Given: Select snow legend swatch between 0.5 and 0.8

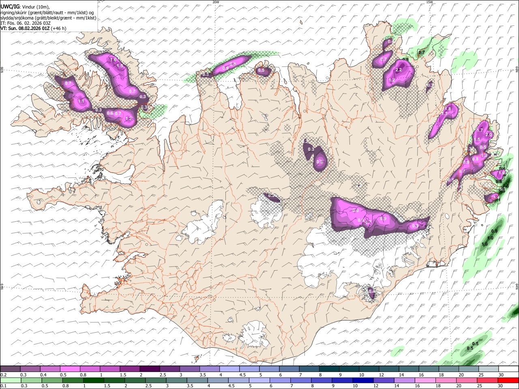Looking at the screenshot, I should (70, 369).
